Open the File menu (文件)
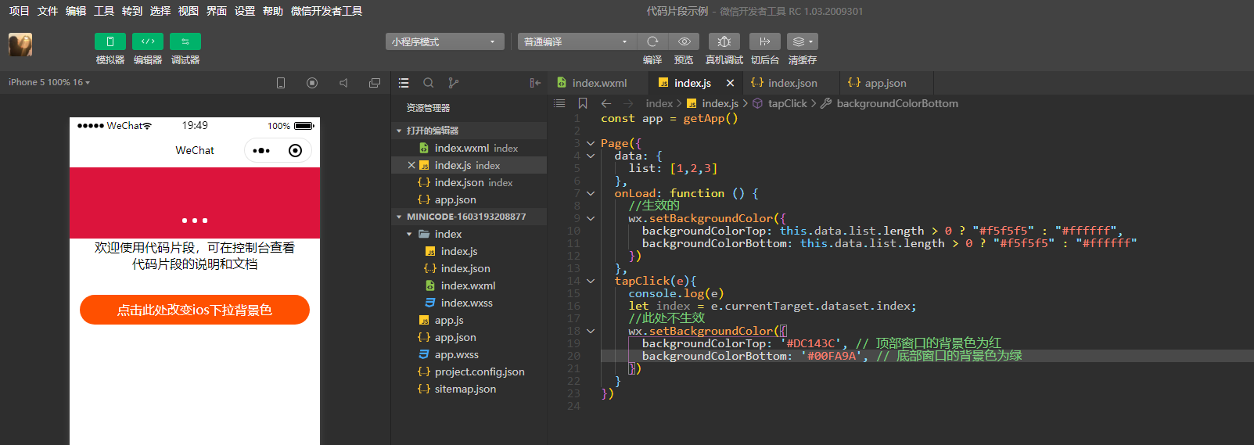Viewport: 1254px width, 445px height. tap(47, 11)
